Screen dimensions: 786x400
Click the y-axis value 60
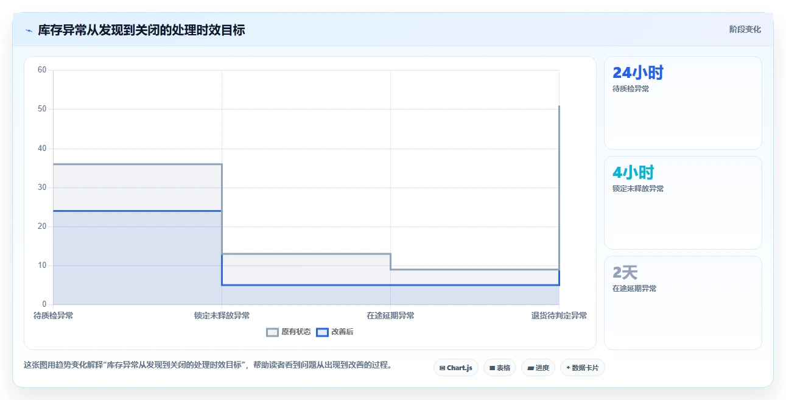point(42,70)
